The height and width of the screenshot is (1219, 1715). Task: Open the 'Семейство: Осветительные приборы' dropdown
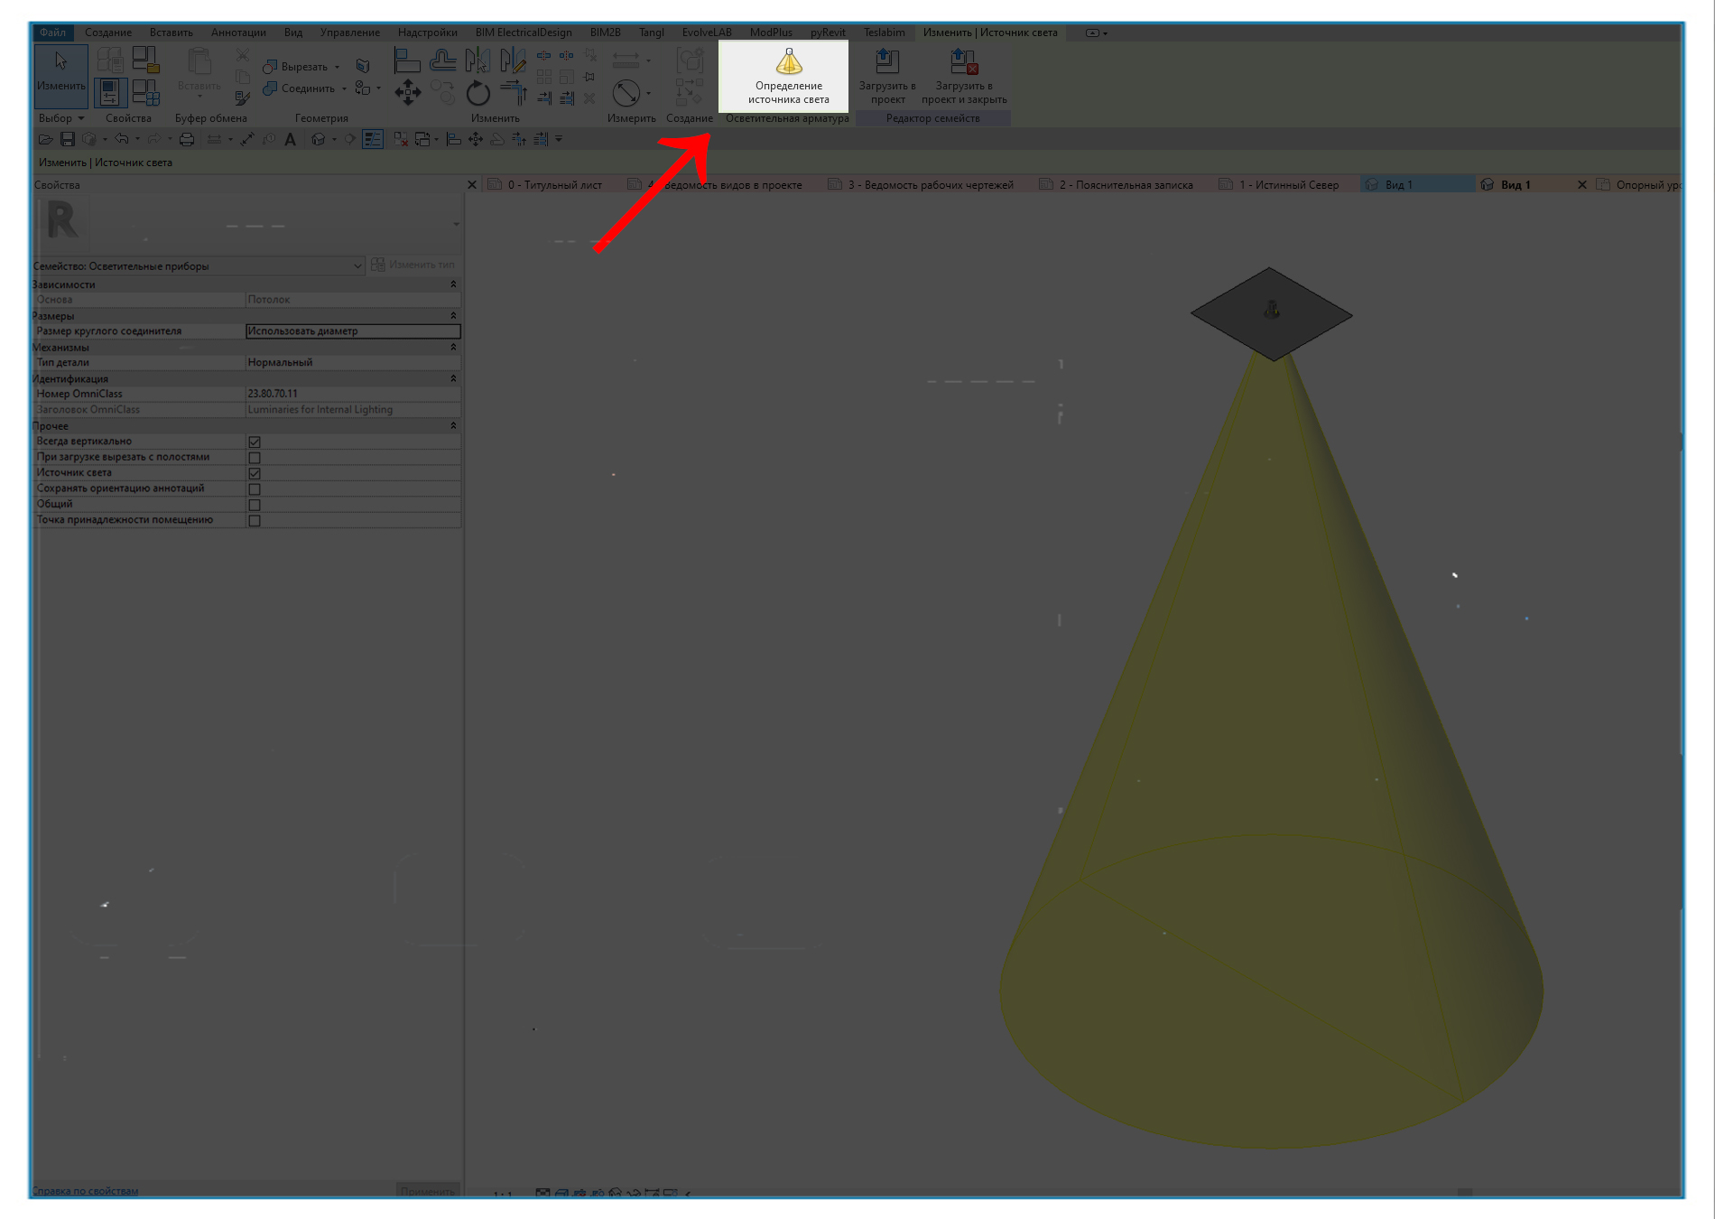(199, 265)
